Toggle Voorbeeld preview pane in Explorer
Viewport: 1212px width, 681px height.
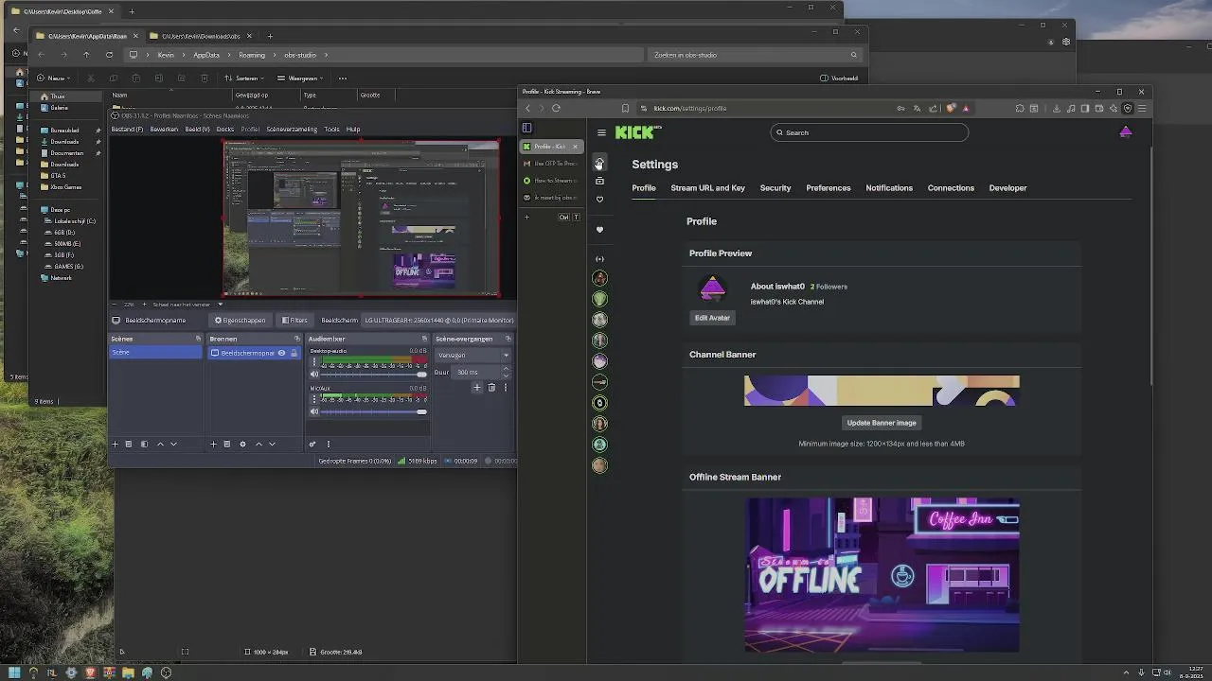point(839,79)
